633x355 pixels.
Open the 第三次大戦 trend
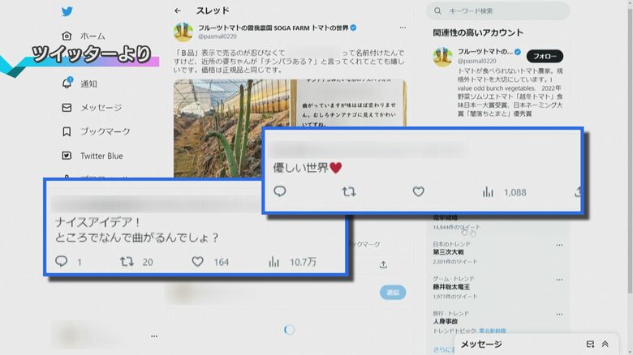(x=448, y=252)
